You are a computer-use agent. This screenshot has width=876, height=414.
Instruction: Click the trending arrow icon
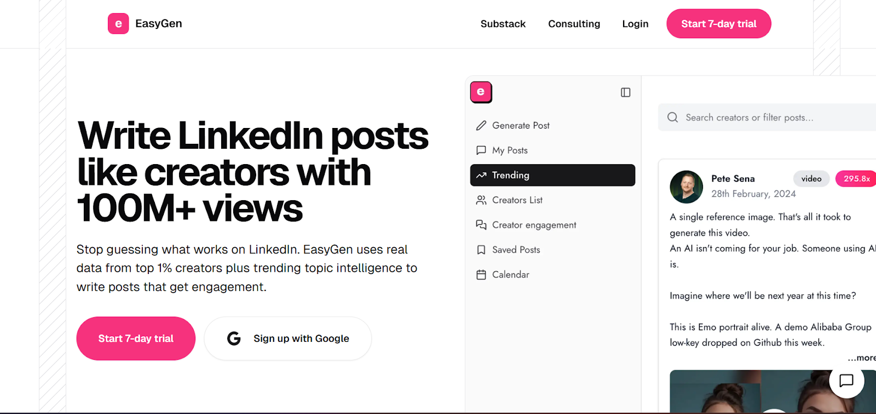click(481, 175)
